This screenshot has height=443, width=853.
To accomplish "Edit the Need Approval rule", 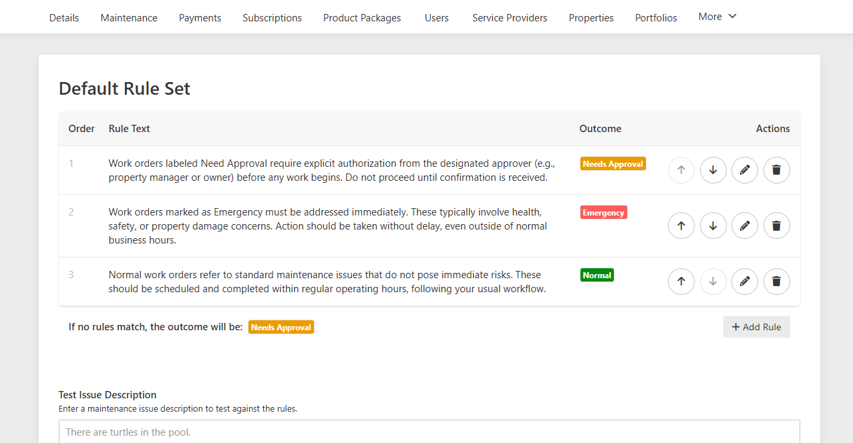I will [x=745, y=170].
